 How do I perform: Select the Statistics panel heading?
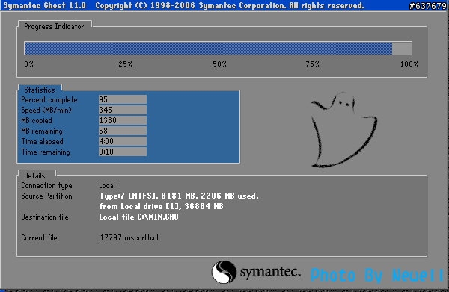tap(40, 90)
